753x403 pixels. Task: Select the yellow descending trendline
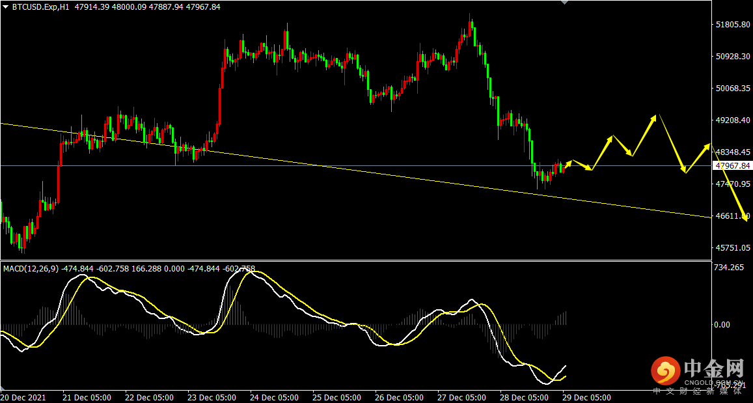tap(355, 171)
